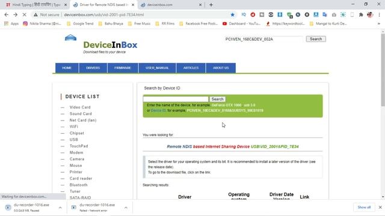Open the Free Music bookmark folder
This screenshot has height=216, width=385.
click(139, 23)
